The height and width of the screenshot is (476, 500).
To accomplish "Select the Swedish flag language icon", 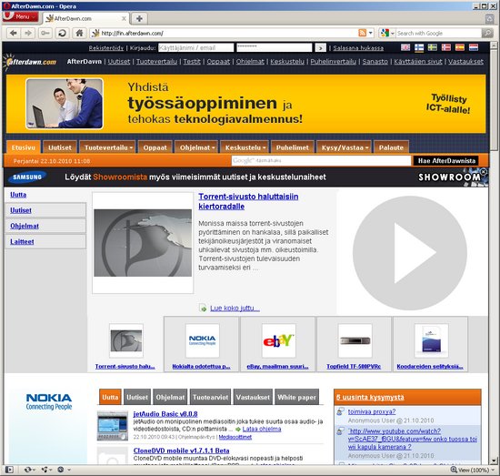I will (433, 47).
